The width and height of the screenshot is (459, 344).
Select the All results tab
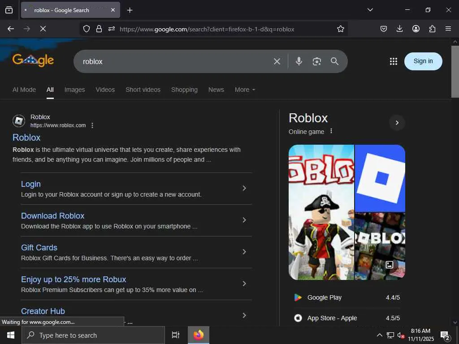(x=50, y=90)
